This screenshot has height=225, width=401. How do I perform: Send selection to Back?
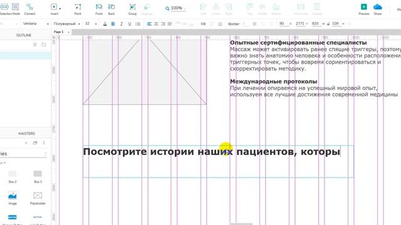(x=112, y=9)
